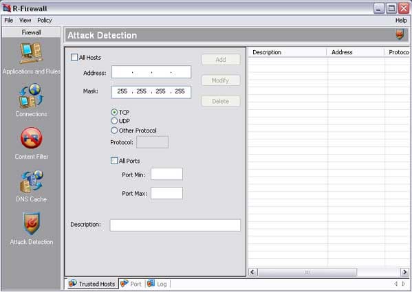Click the Firewall sidebar header button
The width and height of the screenshot is (412, 292).
click(31, 32)
